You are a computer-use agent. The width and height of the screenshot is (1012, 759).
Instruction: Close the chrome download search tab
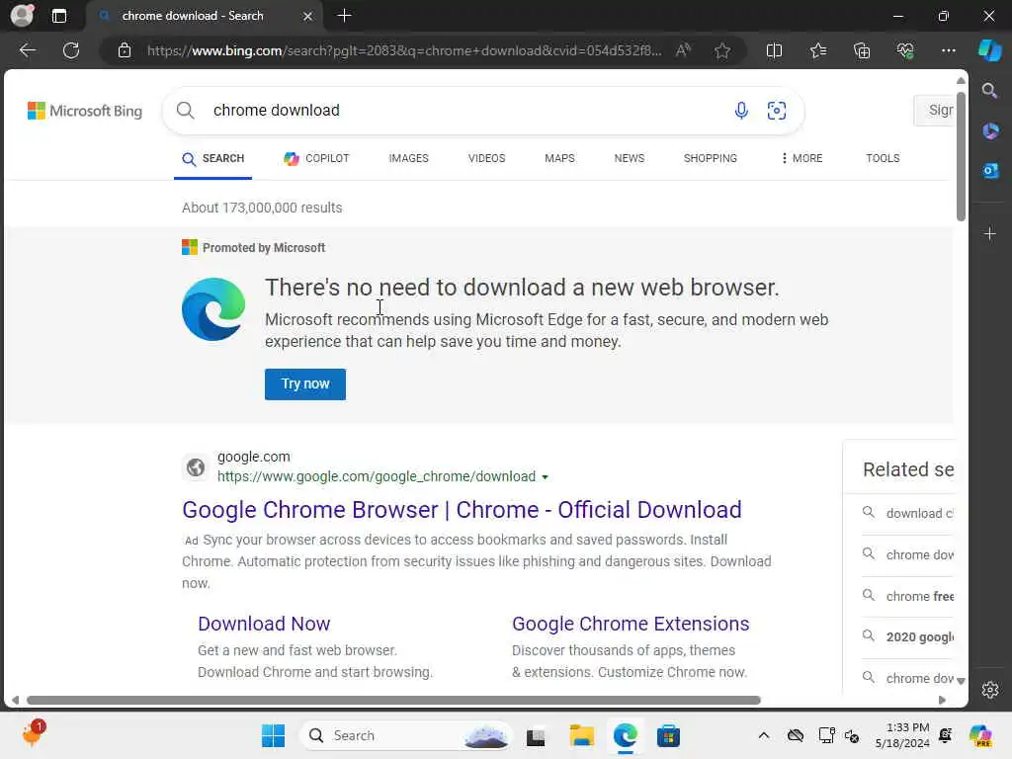308,16
